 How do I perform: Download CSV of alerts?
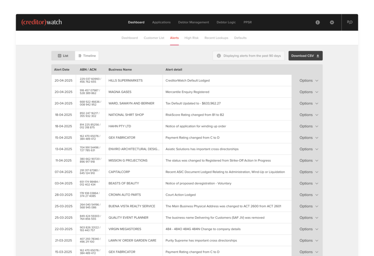(x=305, y=56)
